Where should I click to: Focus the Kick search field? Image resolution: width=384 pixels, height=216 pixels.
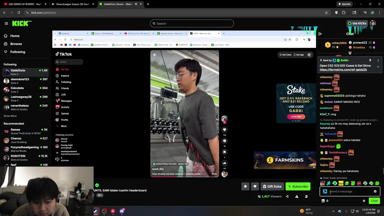coord(192,23)
